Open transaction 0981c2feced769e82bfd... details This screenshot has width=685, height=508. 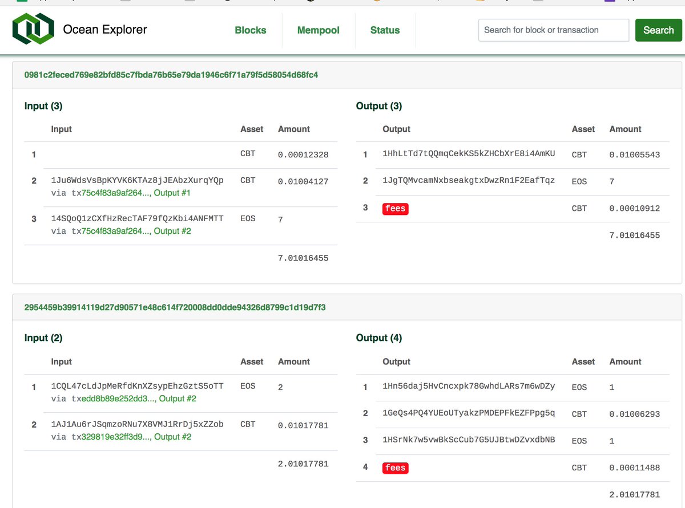point(171,75)
